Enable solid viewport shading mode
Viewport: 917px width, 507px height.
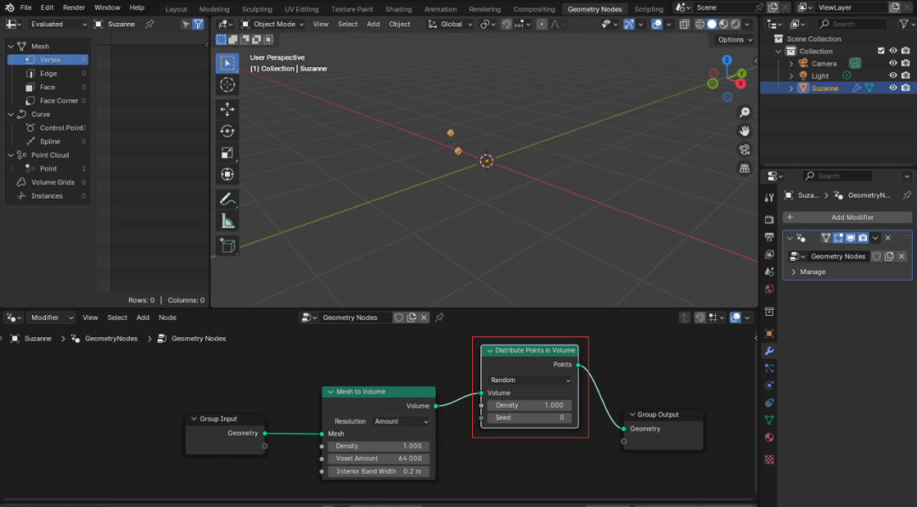(x=712, y=24)
